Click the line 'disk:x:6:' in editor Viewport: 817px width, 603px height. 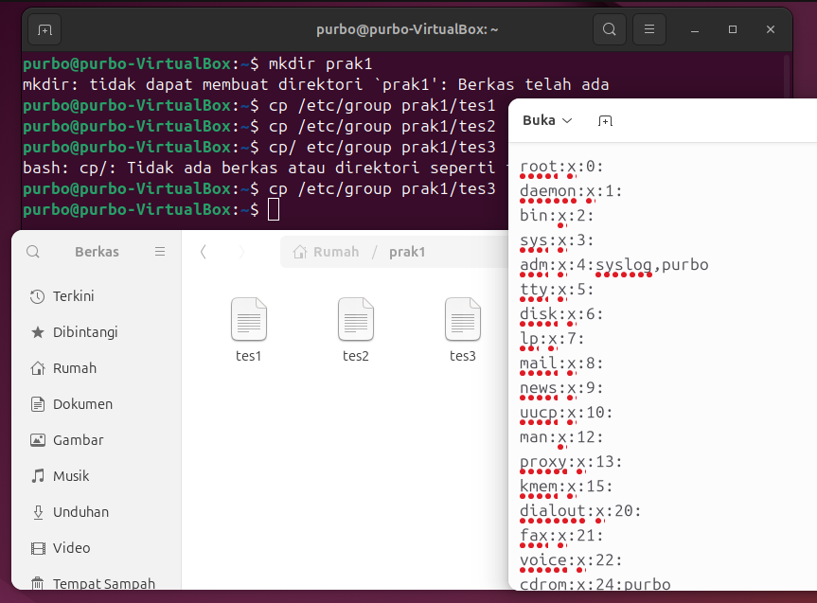tap(561, 314)
